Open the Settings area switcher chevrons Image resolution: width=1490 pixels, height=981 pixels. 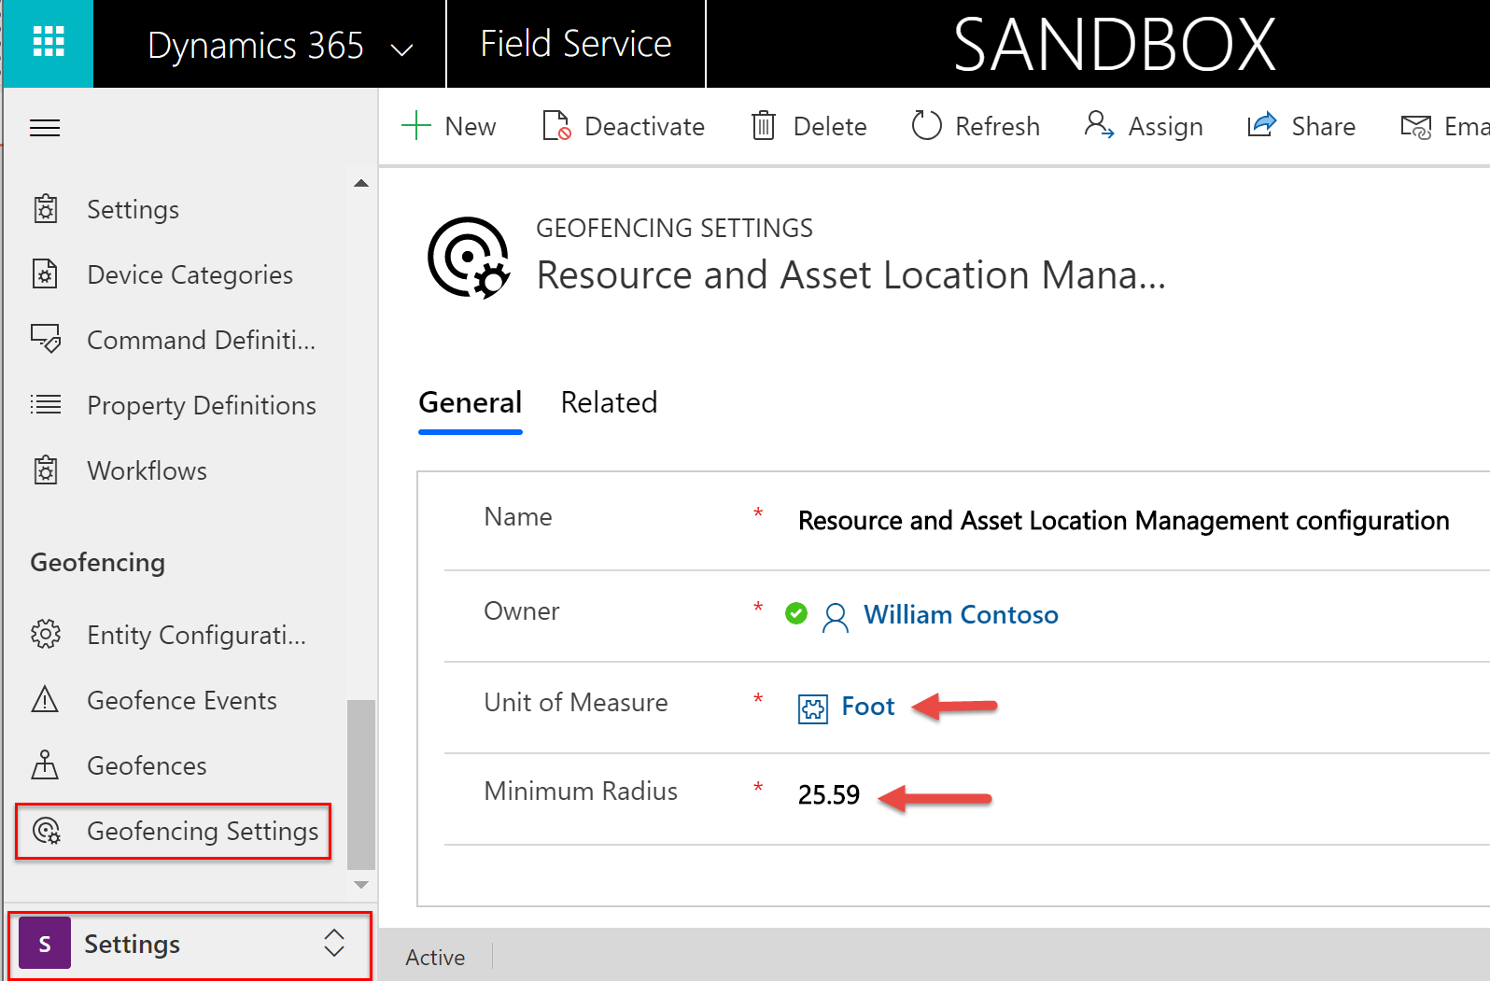[334, 943]
